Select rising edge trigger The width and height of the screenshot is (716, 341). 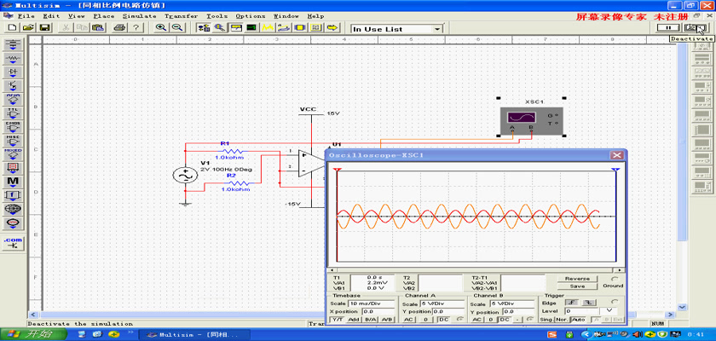click(571, 303)
